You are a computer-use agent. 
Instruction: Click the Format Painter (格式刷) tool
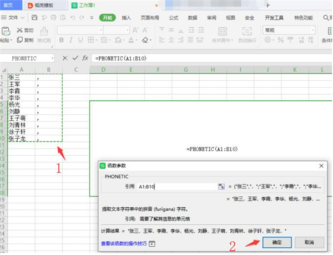click(x=44, y=34)
